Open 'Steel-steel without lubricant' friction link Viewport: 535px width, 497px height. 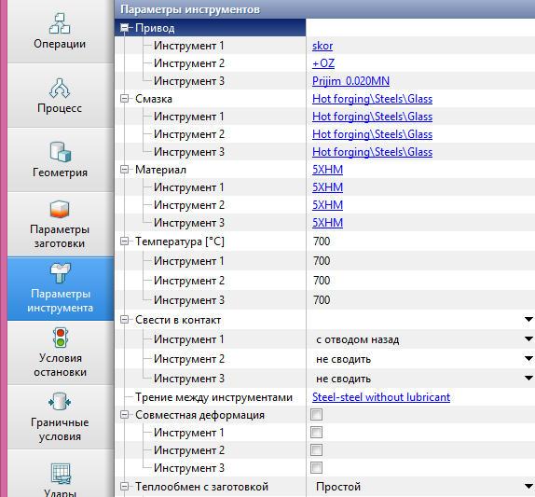point(381,397)
